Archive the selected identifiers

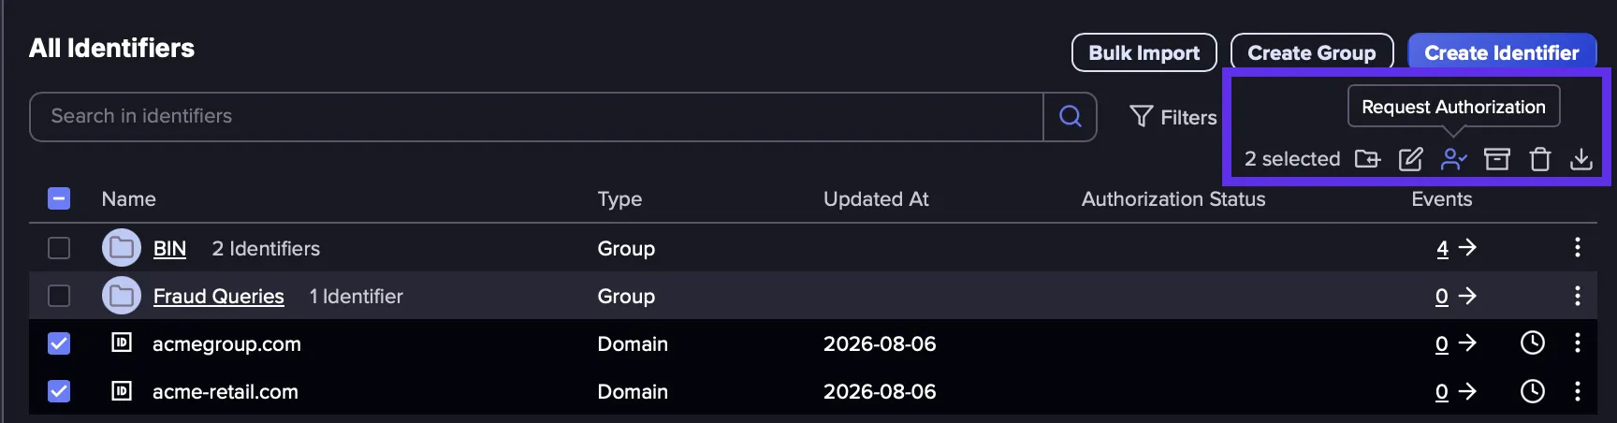tap(1497, 159)
